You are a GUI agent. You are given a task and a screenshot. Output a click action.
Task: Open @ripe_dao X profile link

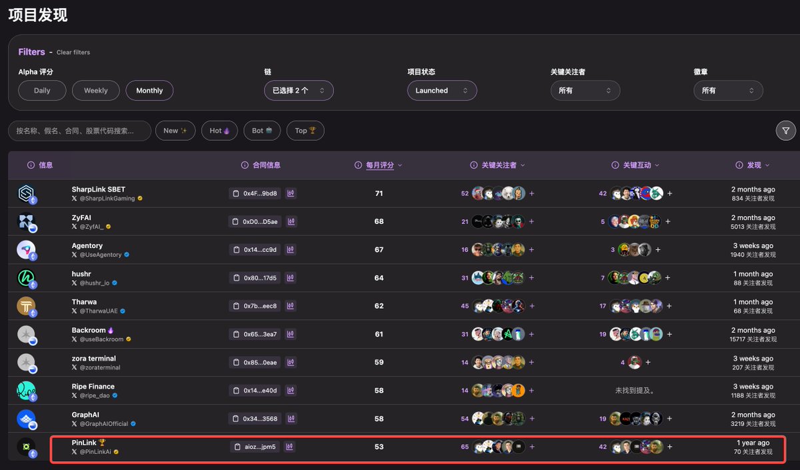95,395
